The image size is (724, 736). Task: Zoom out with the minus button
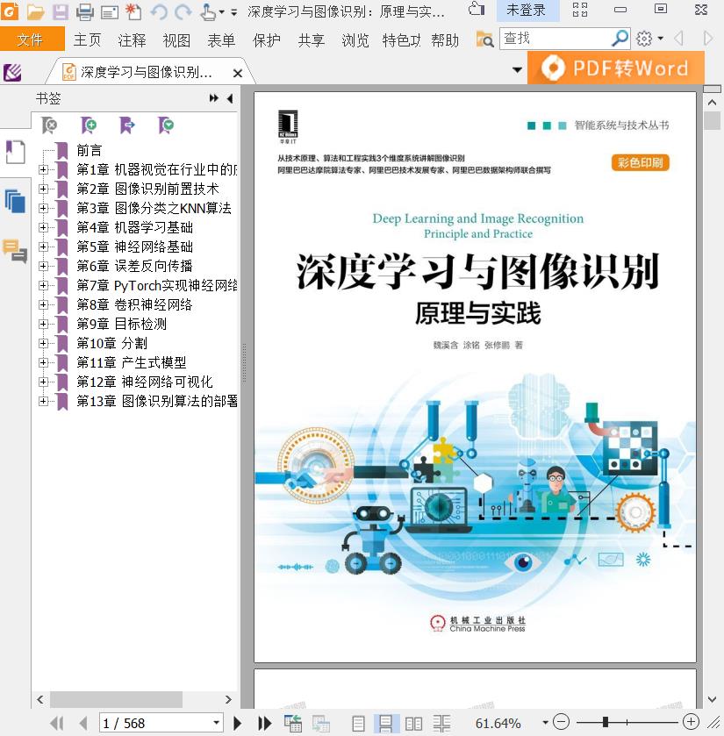click(561, 722)
